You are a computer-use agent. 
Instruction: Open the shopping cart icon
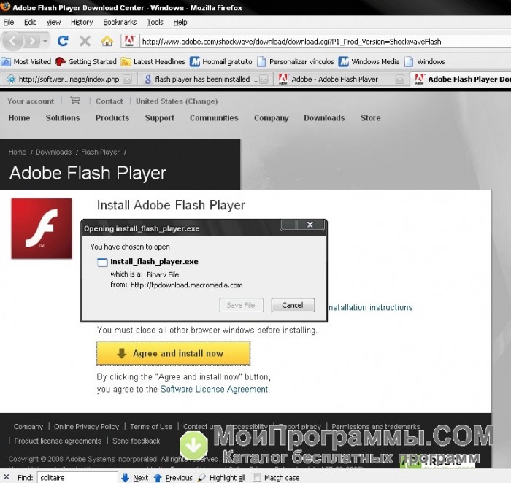click(75, 100)
